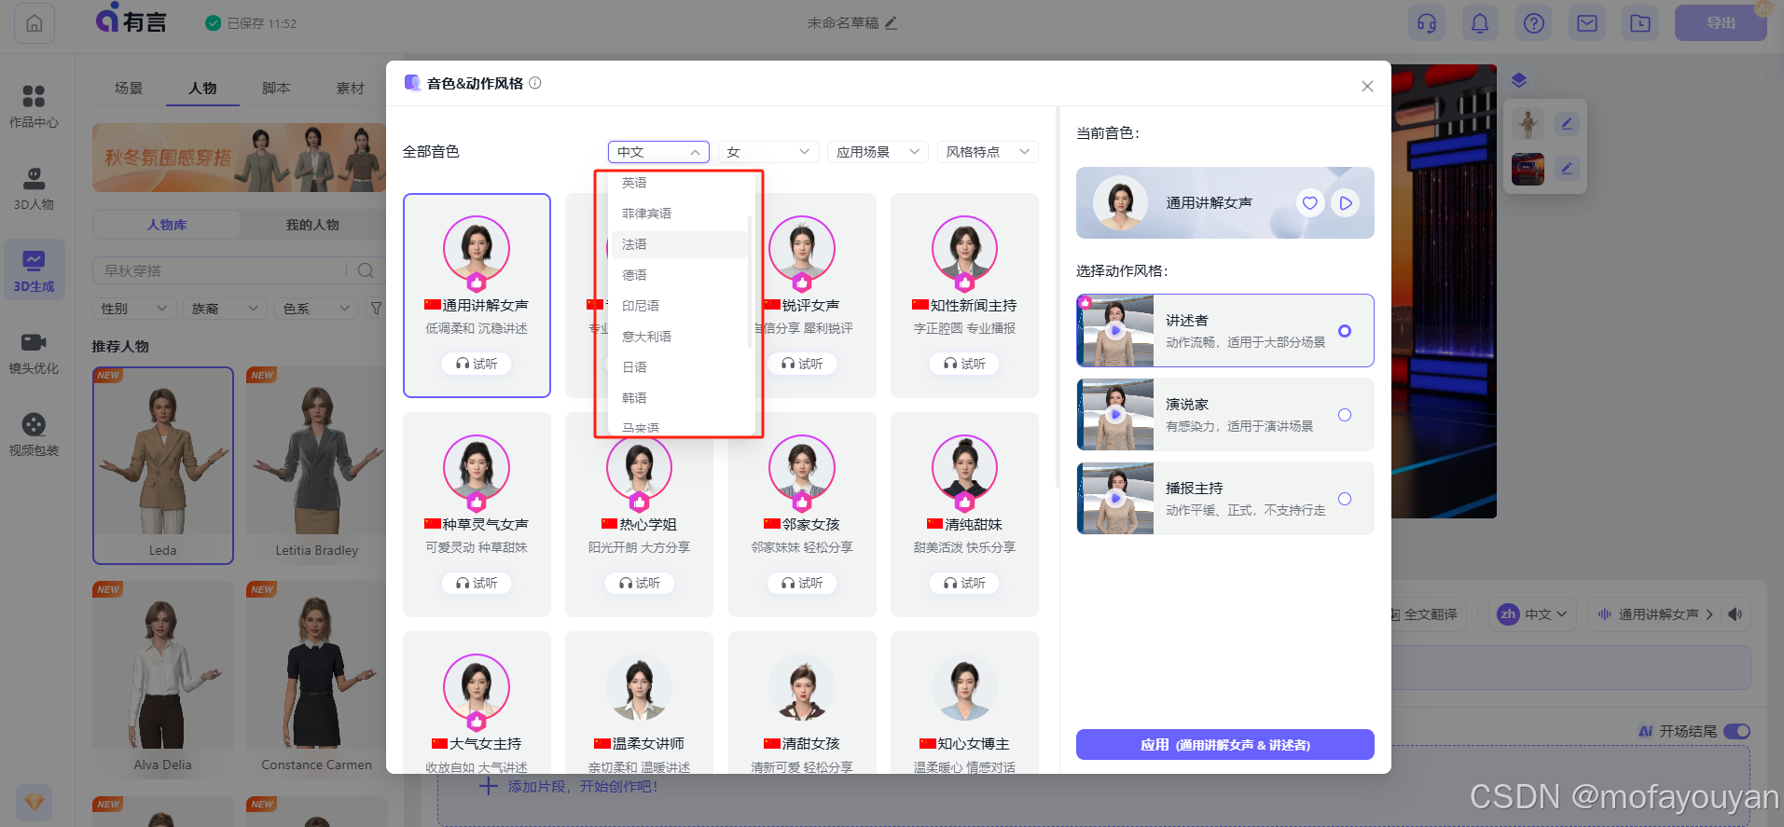Viewport: 1784px width, 827px height.
Task: Open the 应用场景 dropdown
Action: pyautogui.click(x=878, y=152)
